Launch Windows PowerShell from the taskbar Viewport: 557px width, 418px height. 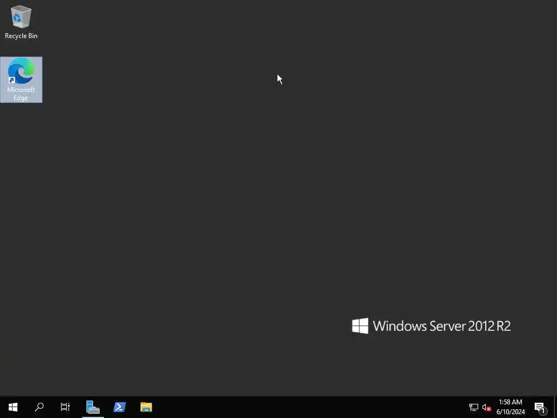[119, 407]
